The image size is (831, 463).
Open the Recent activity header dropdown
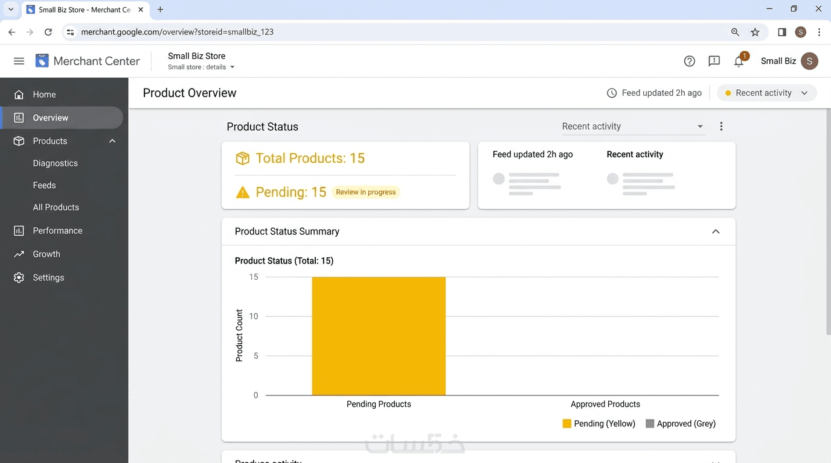point(767,93)
